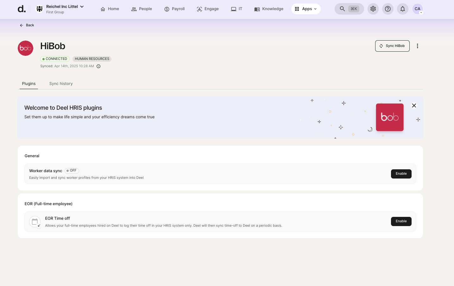Open the IT menu
Image resolution: width=454 pixels, height=286 pixels.
point(236,9)
